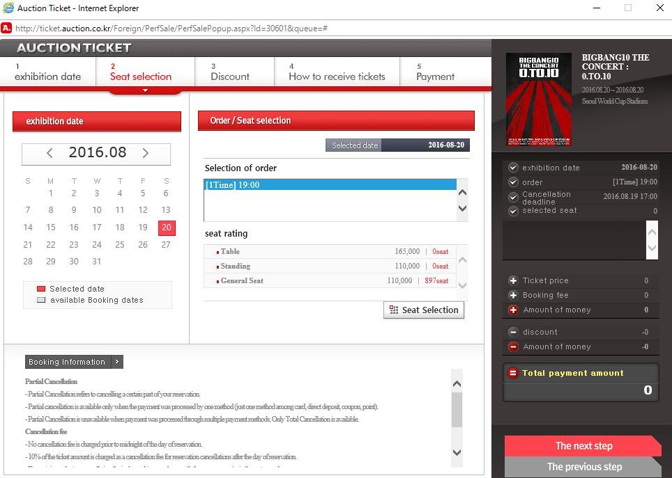Image resolution: width=672 pixels, height=478 pixels.
Task: Open Booking Information section
Action: [x=74, y=362]
